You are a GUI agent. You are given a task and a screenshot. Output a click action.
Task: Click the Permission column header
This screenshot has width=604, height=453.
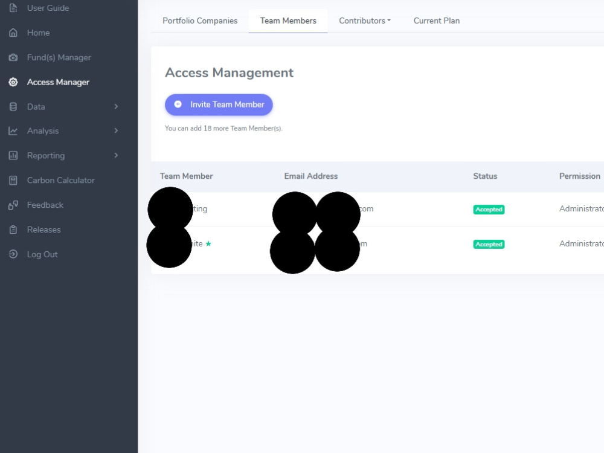click(x=580, y=176)
